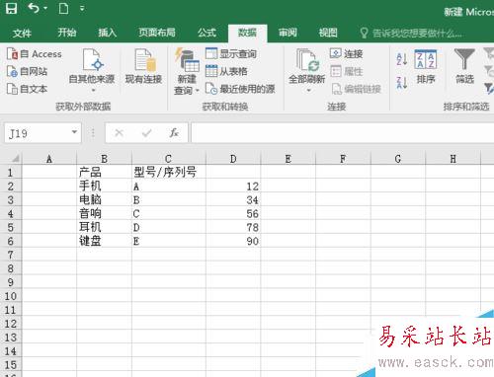
Task: Open Customize Quick Access Toolbar dropdown
Action: [82, 8]
